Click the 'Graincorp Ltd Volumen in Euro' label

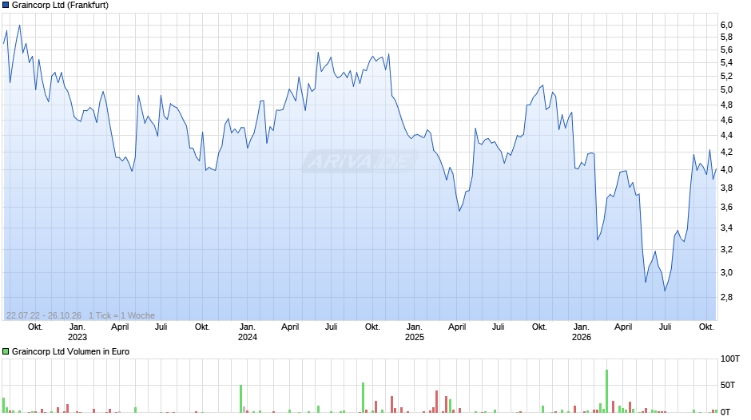coord(70,351)
